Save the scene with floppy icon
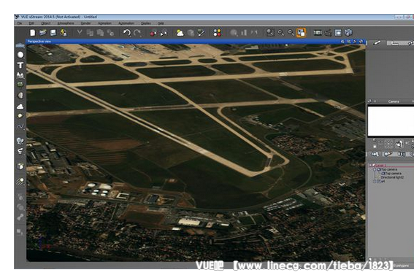This screenshot has width=414, height=278. pos(53,33)
